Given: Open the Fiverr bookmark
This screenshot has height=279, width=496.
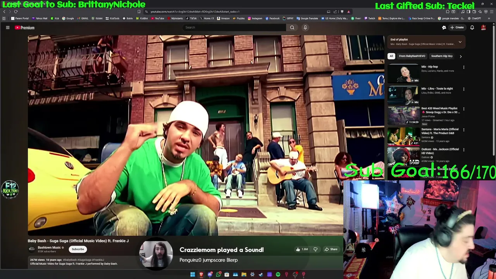Looking at the screenshot, I should pyautogui.click(x=356, y=18).
